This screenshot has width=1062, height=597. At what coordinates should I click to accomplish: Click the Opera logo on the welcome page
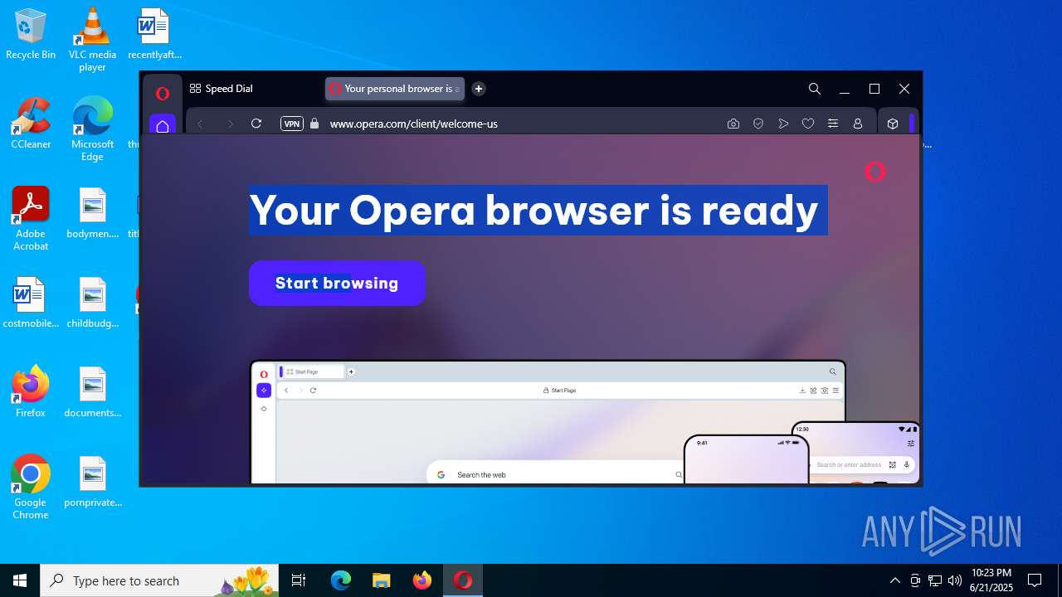point(875,172)
